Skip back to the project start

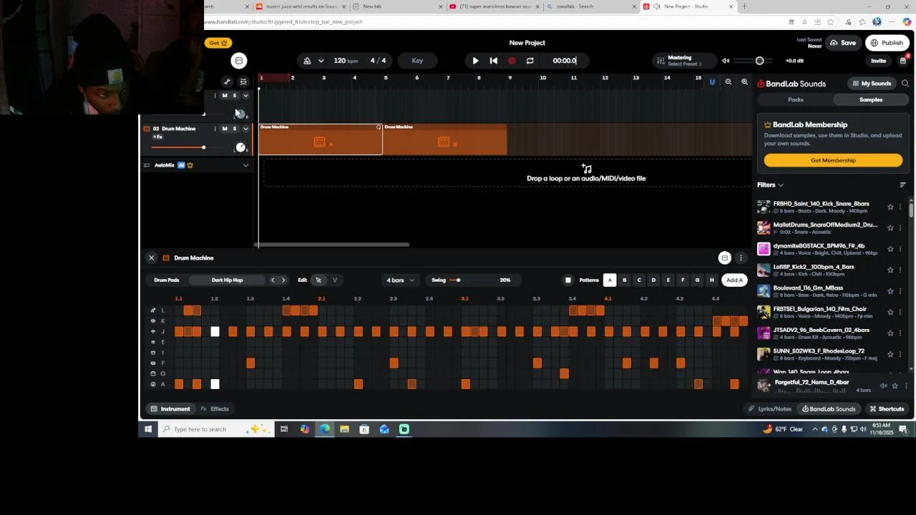(x=493, y=61)
